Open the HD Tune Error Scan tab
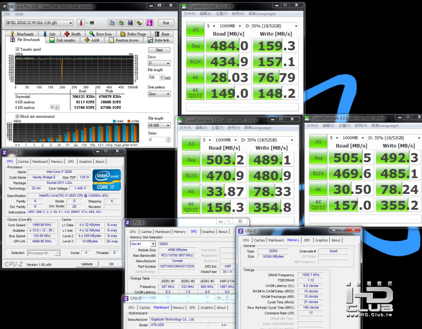This screenshot has height=329, width=422. coord(101,34)
